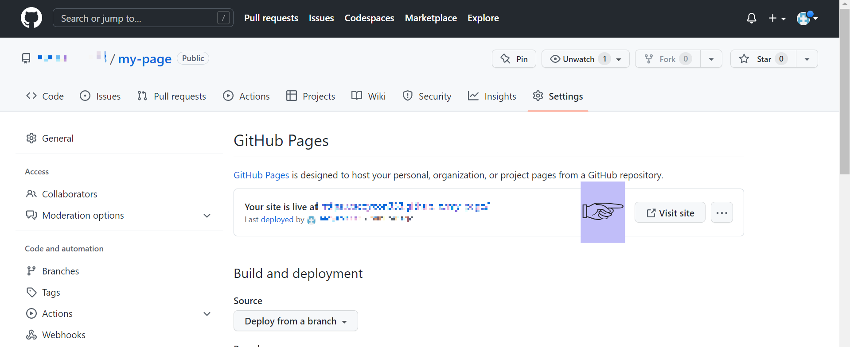Open the three-dot menu beside Visit site

(x=721, y=213)
